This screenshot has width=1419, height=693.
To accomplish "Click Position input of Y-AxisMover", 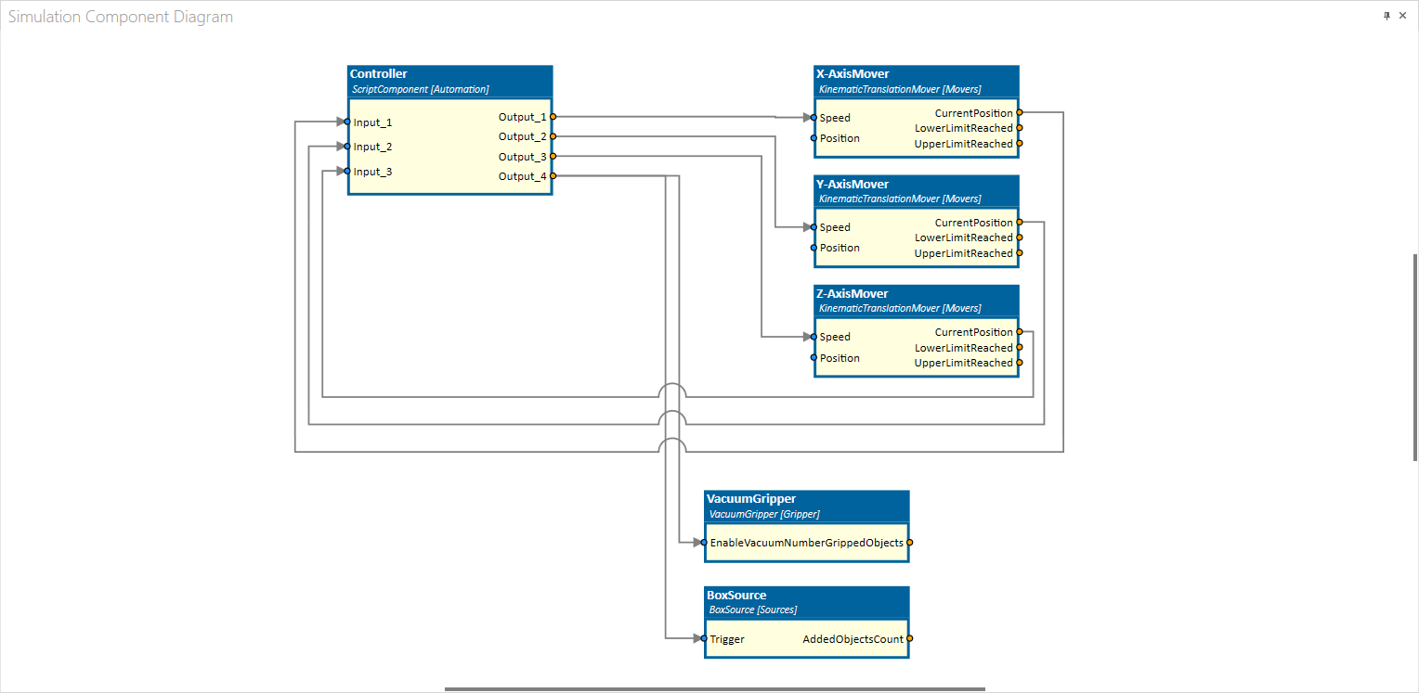I will 814,248.
